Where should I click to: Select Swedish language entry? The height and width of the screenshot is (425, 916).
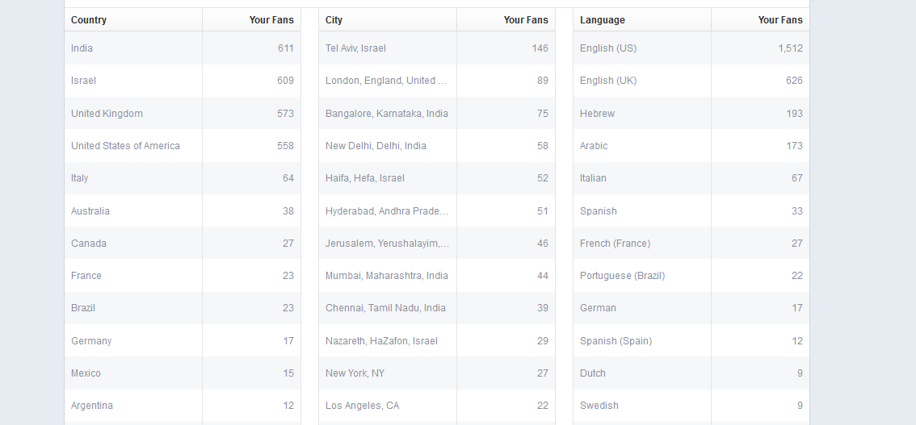[x=599, y=406]
